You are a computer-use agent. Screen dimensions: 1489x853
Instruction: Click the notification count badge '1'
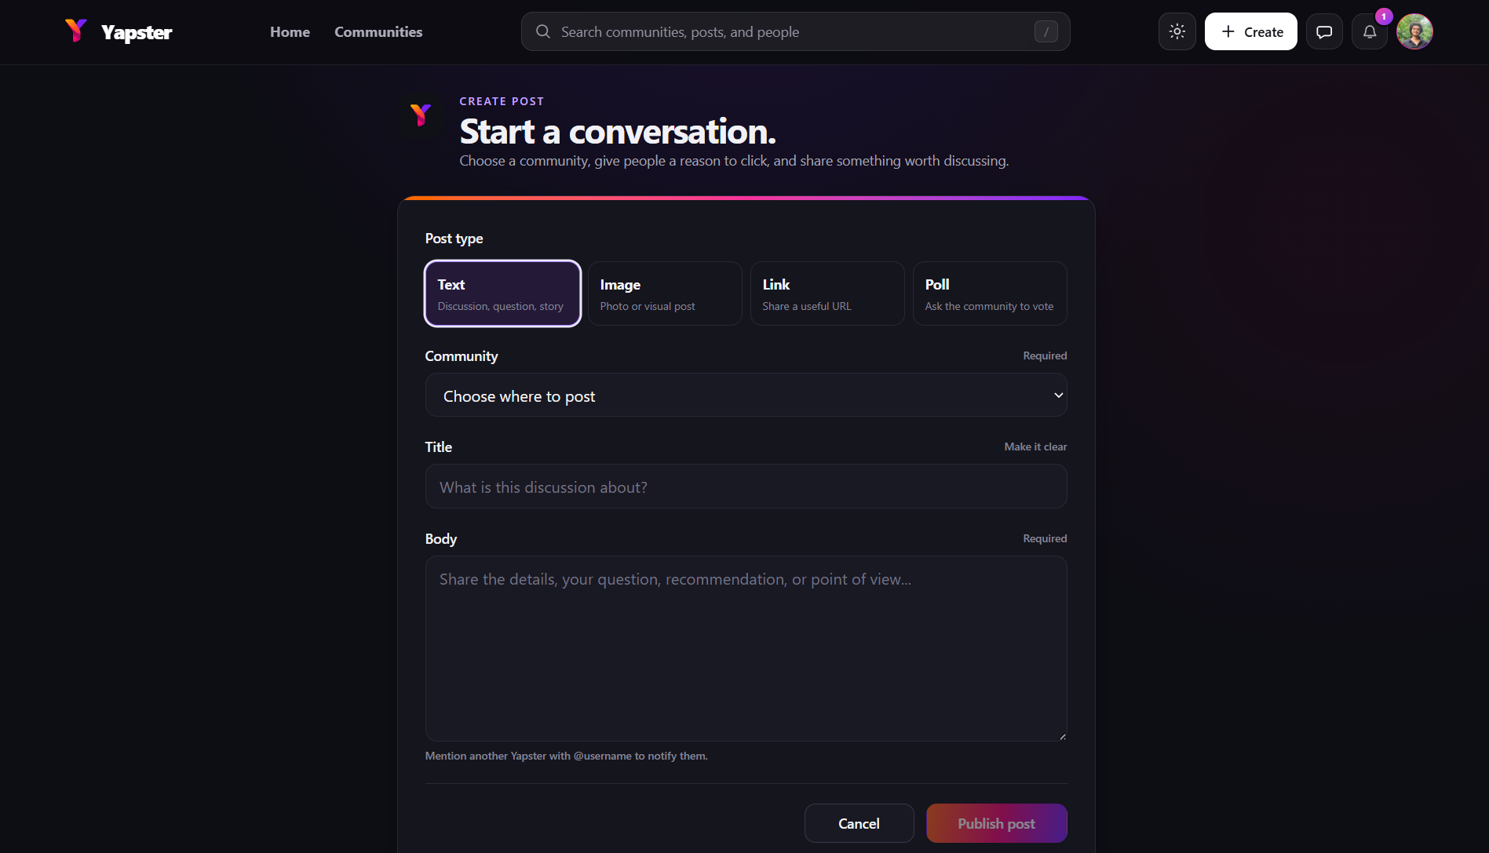[x=1384, y=16]
